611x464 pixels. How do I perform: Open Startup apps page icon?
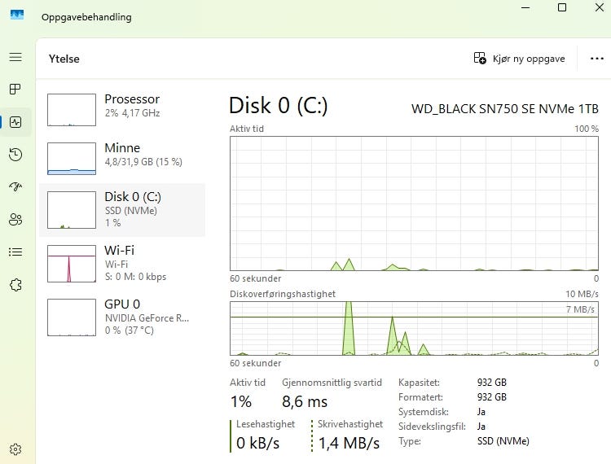pos(15,187)
